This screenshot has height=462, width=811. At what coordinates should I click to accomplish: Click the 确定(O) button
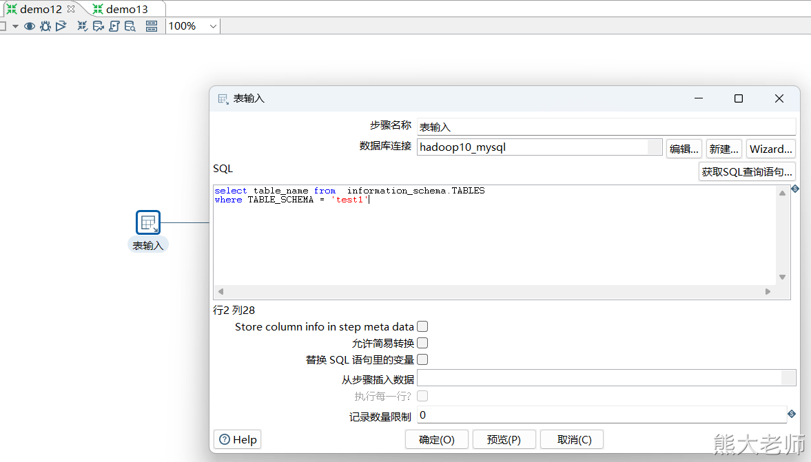click(437, 440)
